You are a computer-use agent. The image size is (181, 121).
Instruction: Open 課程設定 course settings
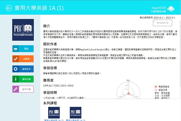[x=26, y=69]
